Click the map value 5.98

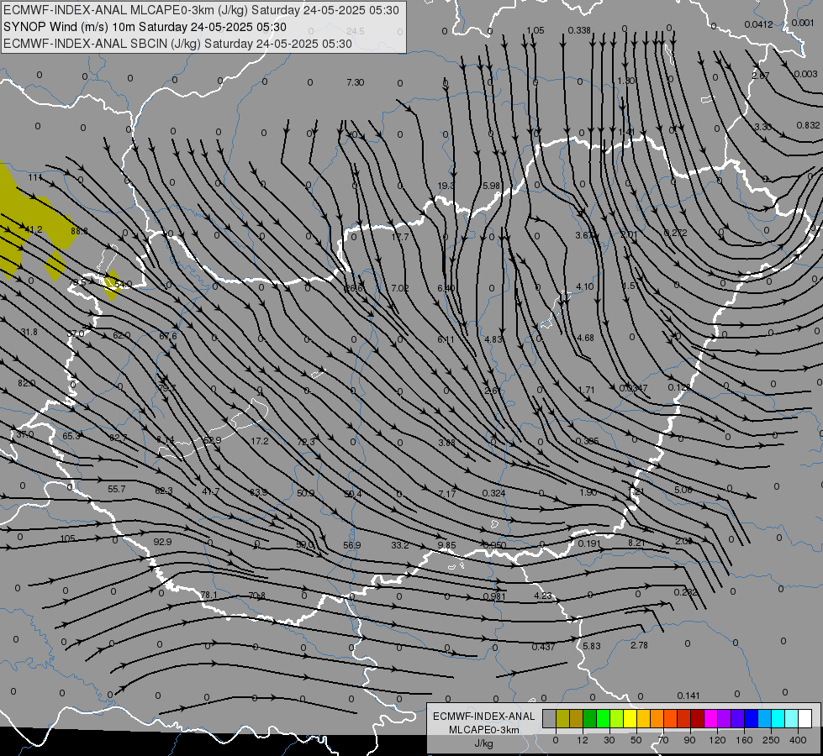click(x=491, y=186)
